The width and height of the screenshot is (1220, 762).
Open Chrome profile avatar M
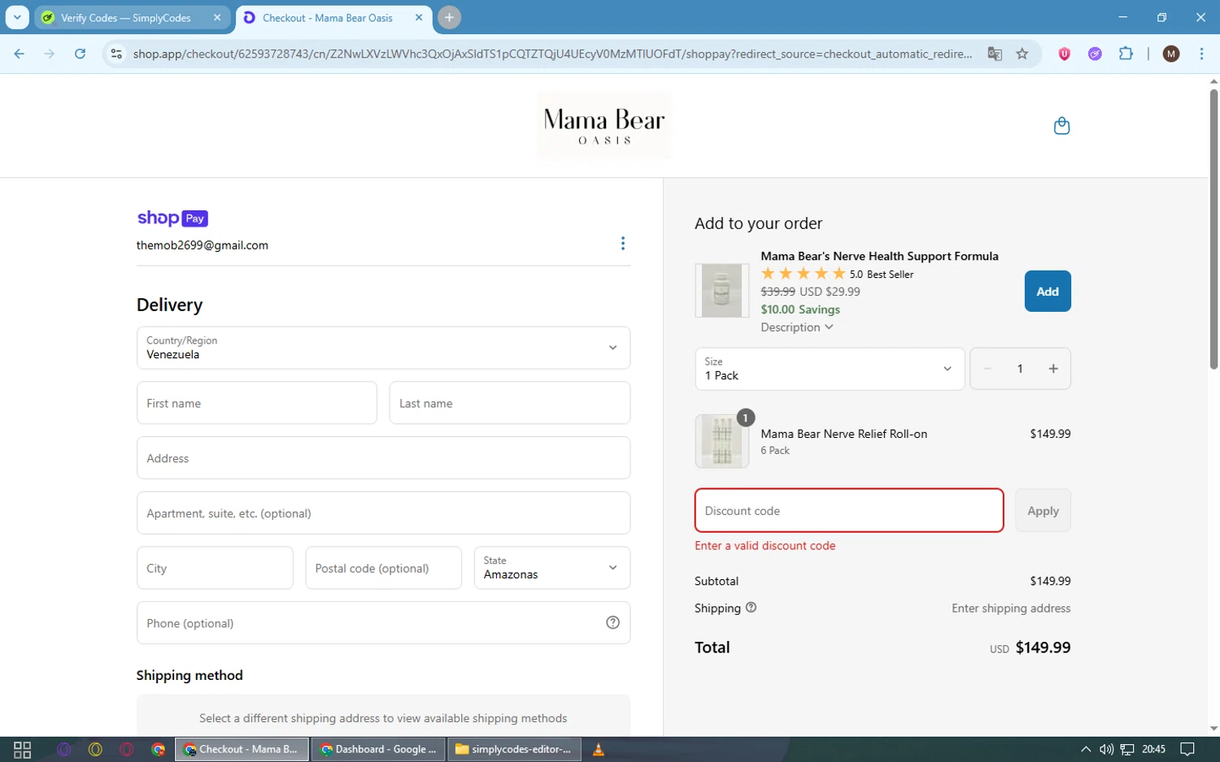coord(1171,54)
